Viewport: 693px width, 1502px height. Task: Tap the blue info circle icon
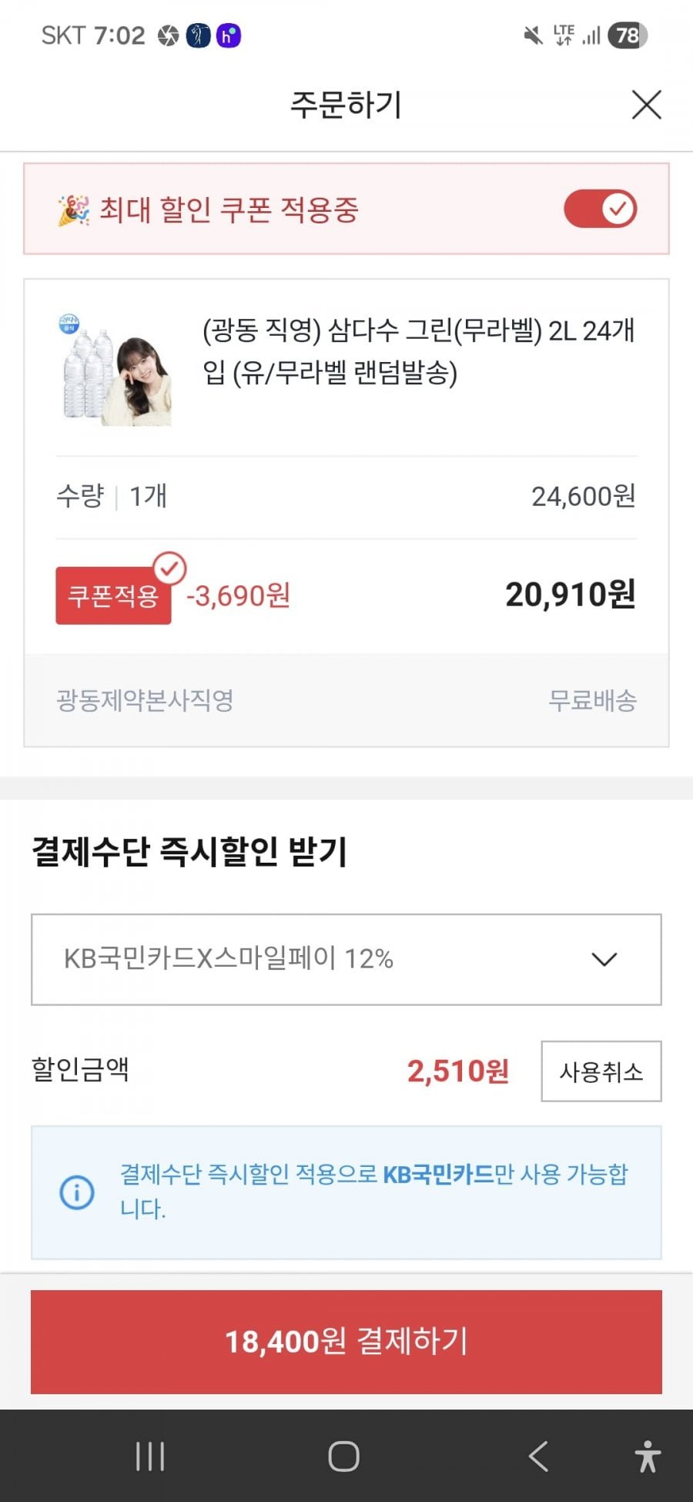[76, 1192]
